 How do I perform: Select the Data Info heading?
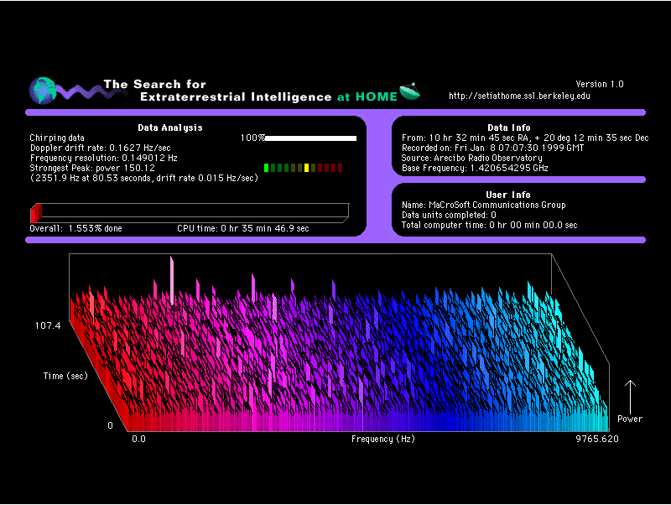click(x=508, y=128)
